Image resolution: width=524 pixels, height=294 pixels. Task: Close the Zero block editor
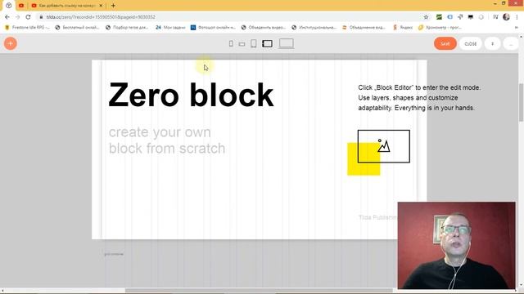click(x=470, y=43)
